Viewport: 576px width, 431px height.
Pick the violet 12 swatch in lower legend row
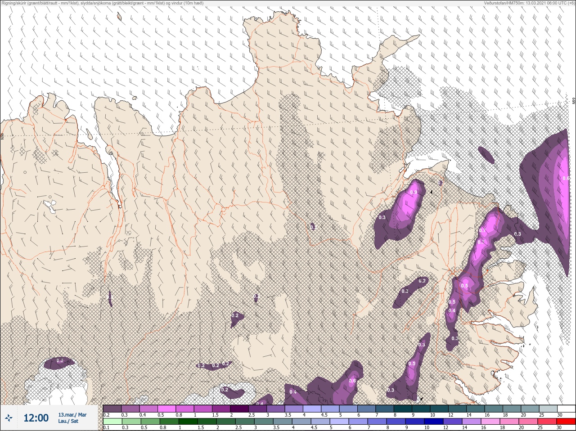pos(452,422)
